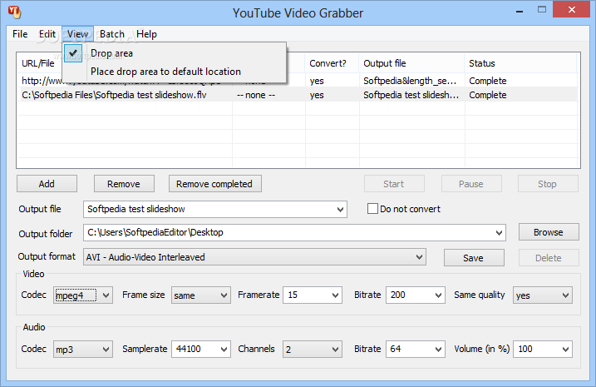Screen dimensions: 596x387
Task: Select the Softpedia test slideshow.flv row
Action: tap(298, 95)
